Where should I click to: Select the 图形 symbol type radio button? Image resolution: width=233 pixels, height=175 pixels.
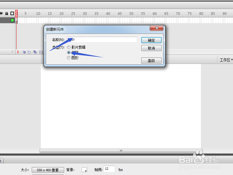69,57
